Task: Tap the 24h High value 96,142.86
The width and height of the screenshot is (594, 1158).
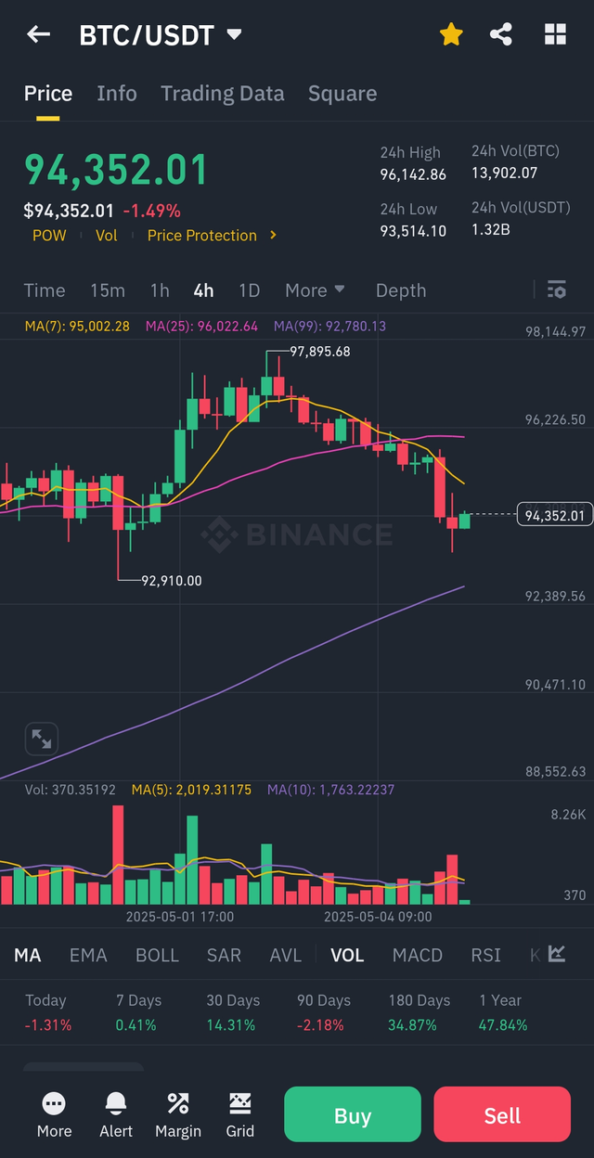Action: (x=413, y=174)
